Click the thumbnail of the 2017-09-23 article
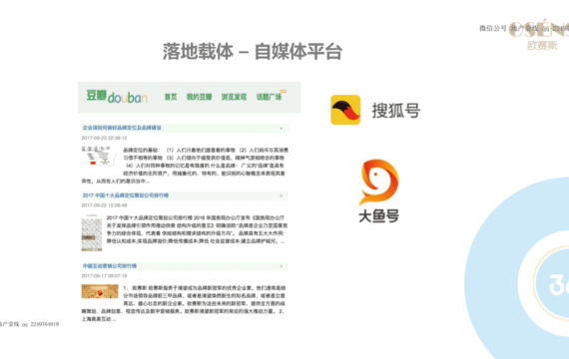Viewport: 569px width, 359px height. pos(99,156)
